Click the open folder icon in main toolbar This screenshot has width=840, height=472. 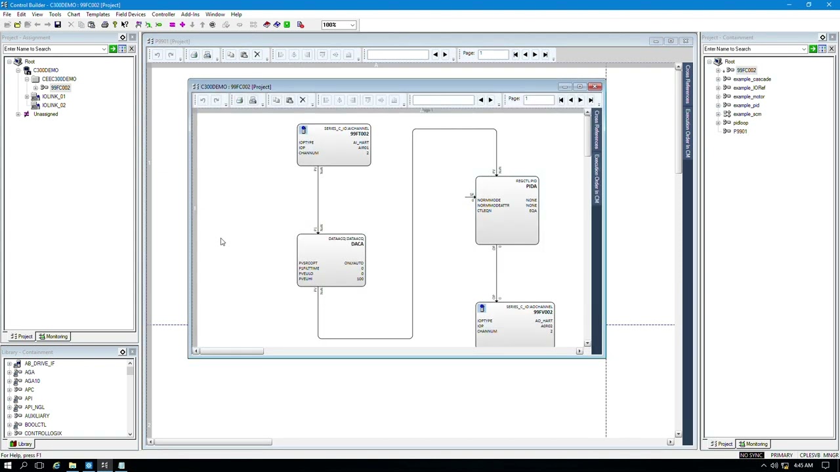click(17, 25)
